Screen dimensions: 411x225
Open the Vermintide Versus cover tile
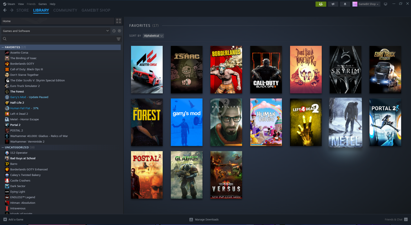tap(226, 175)
